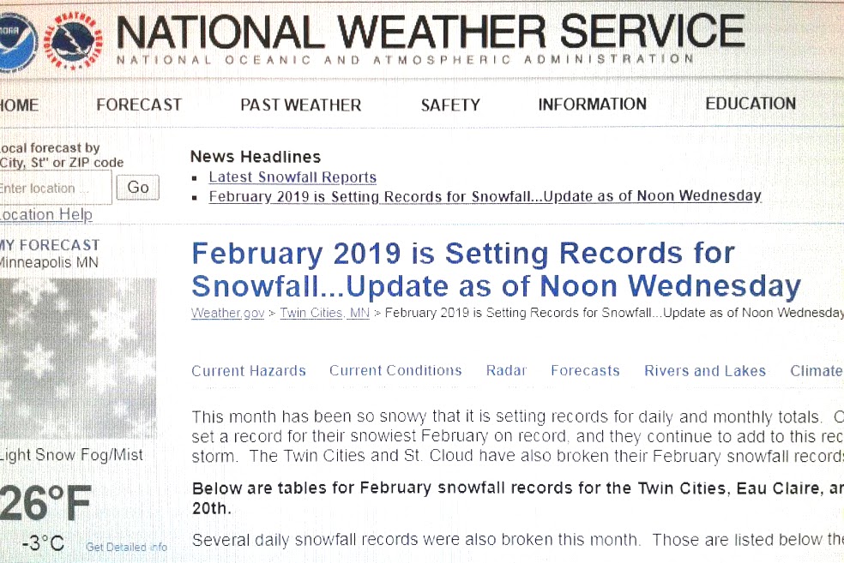Open the FORECAST menu
844x563 pixels.
(139, 105)
